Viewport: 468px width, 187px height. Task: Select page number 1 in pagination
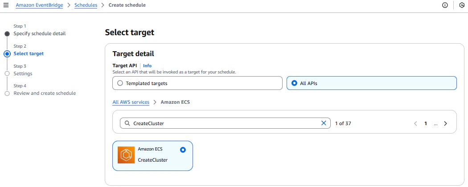(426, 123)
